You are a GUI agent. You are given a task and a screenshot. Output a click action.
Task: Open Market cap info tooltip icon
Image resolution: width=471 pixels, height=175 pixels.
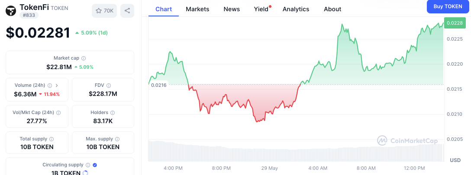pyautogui.click(x=84, y=58)
